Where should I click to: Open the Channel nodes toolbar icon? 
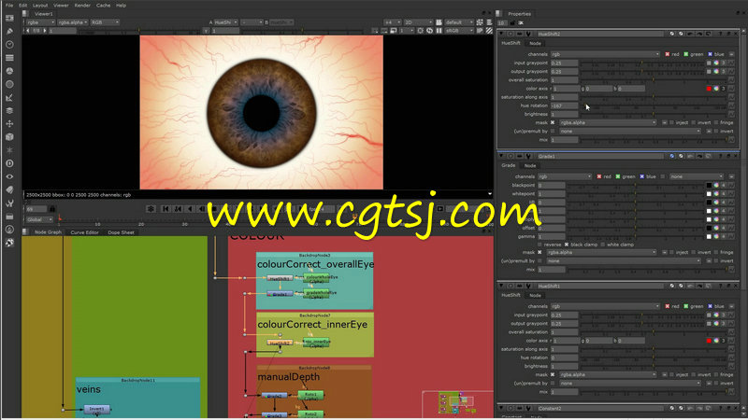pos(9,58)
